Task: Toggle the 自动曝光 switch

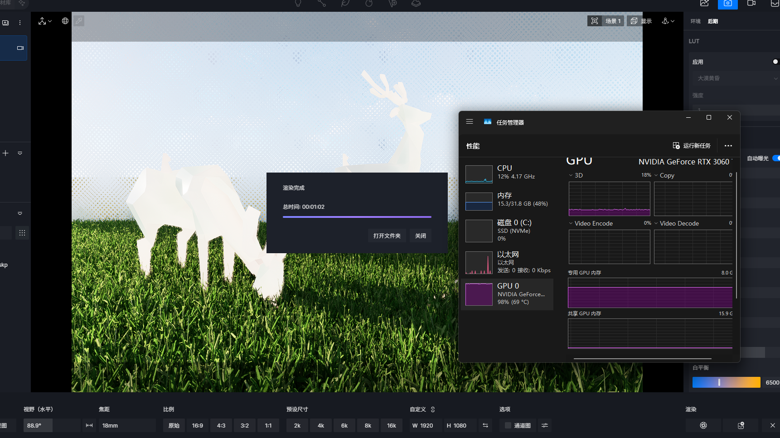Action: click(775, 158)
